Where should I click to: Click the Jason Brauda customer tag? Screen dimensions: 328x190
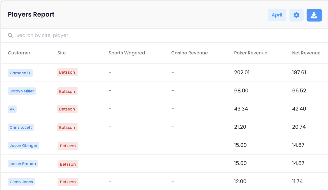[x=23, y=164]
